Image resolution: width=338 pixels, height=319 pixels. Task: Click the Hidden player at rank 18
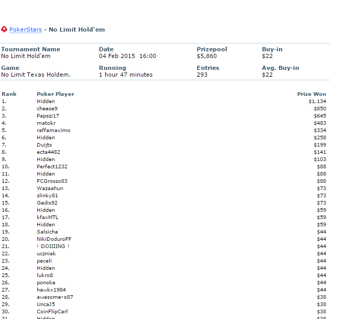[x=46, y=225]
